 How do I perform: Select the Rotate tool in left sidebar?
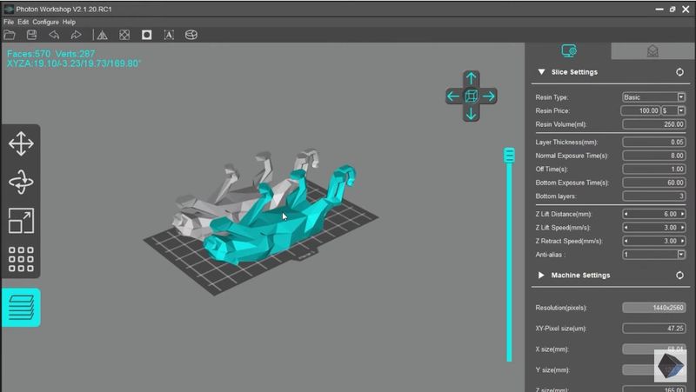(21, 183)
